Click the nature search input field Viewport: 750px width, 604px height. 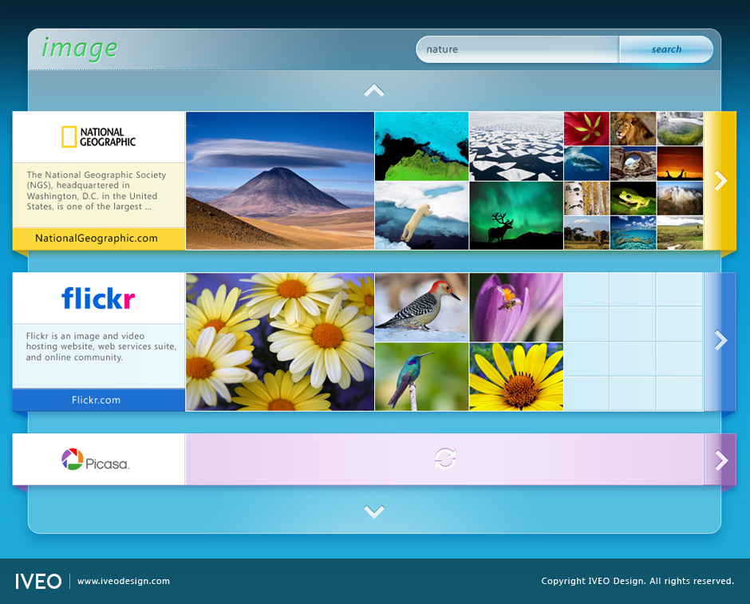[518, 49]
